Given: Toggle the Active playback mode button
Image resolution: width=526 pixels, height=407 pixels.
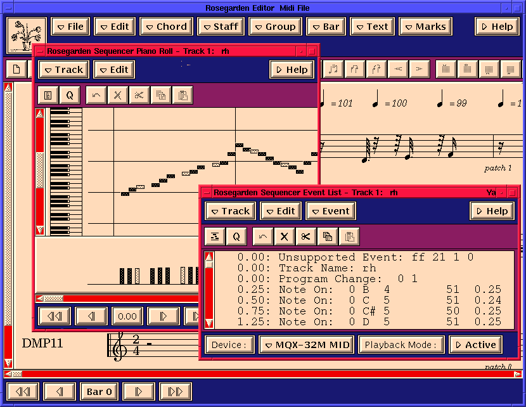Looking at the screenshot, I should pyautogui.click(x=475, y=345).
